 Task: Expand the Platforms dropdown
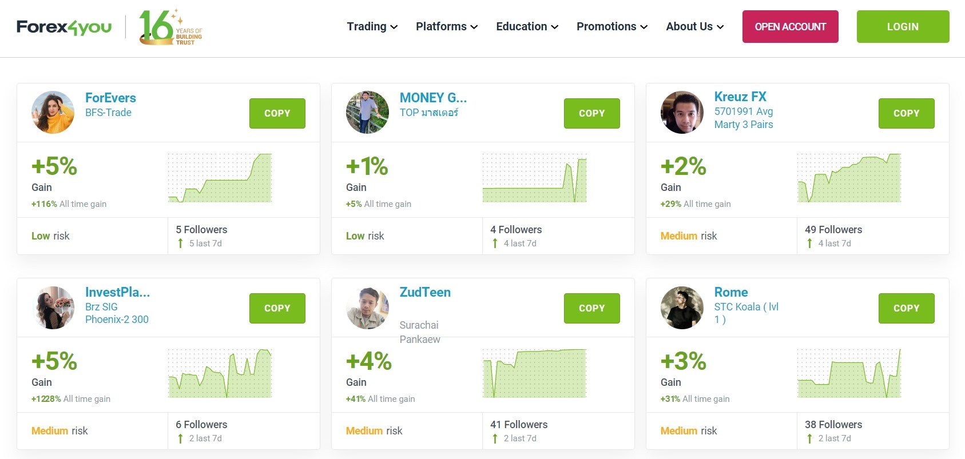446,26
